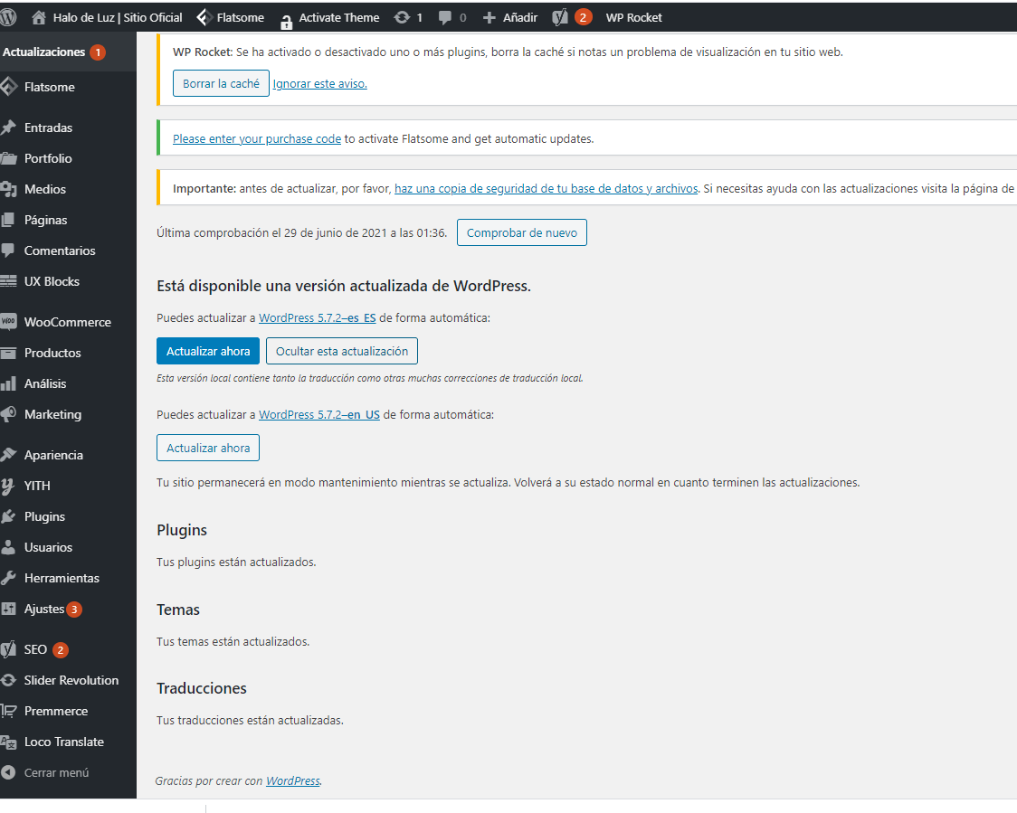Open WordPress 5.7.2–en_US link
The height and width of the screenshot is (813, 1017).
(319, 414)
